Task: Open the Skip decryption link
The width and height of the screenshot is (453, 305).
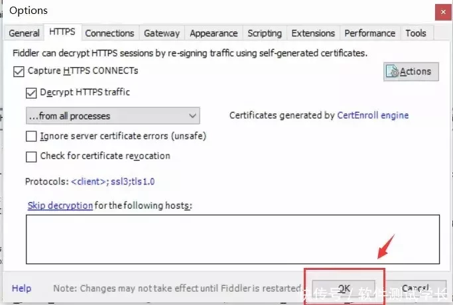Action: pos(60,206)
